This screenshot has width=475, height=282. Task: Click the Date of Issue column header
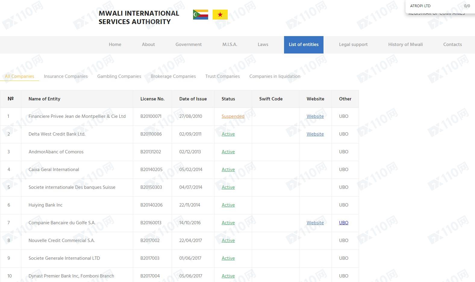click(x=193, y=99)
